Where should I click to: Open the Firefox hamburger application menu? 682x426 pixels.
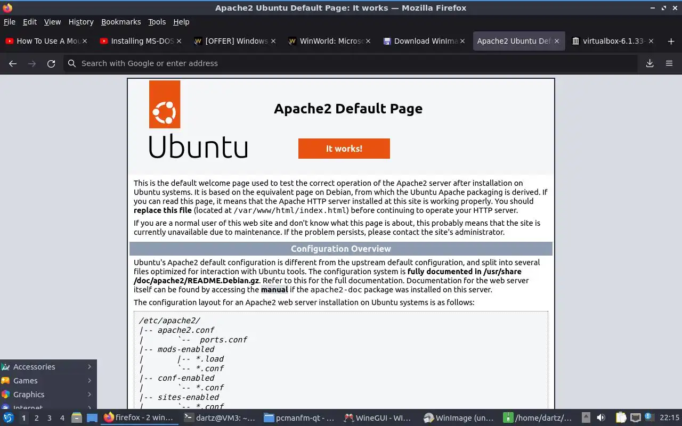[x=669, y=63]
